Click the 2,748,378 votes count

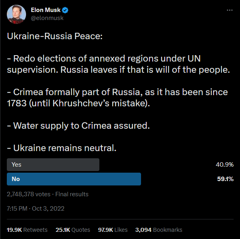pyautogui.click(x=28, y=194)
